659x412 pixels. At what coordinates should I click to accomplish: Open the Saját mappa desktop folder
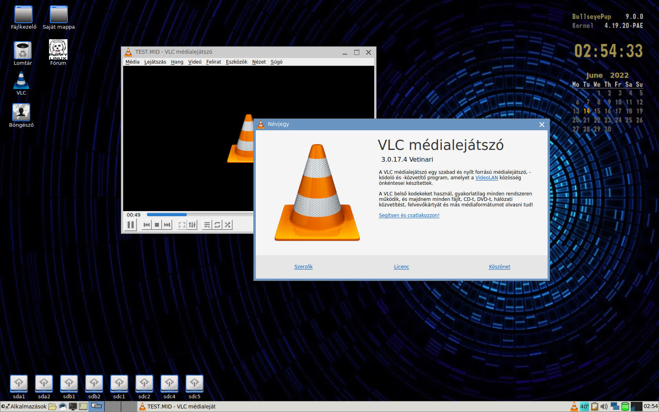pos(59,18)
